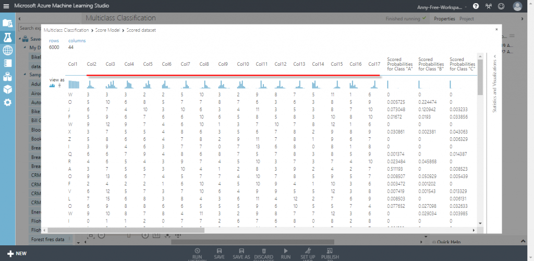Click the dataset scroll down arrow

point(480,223)
